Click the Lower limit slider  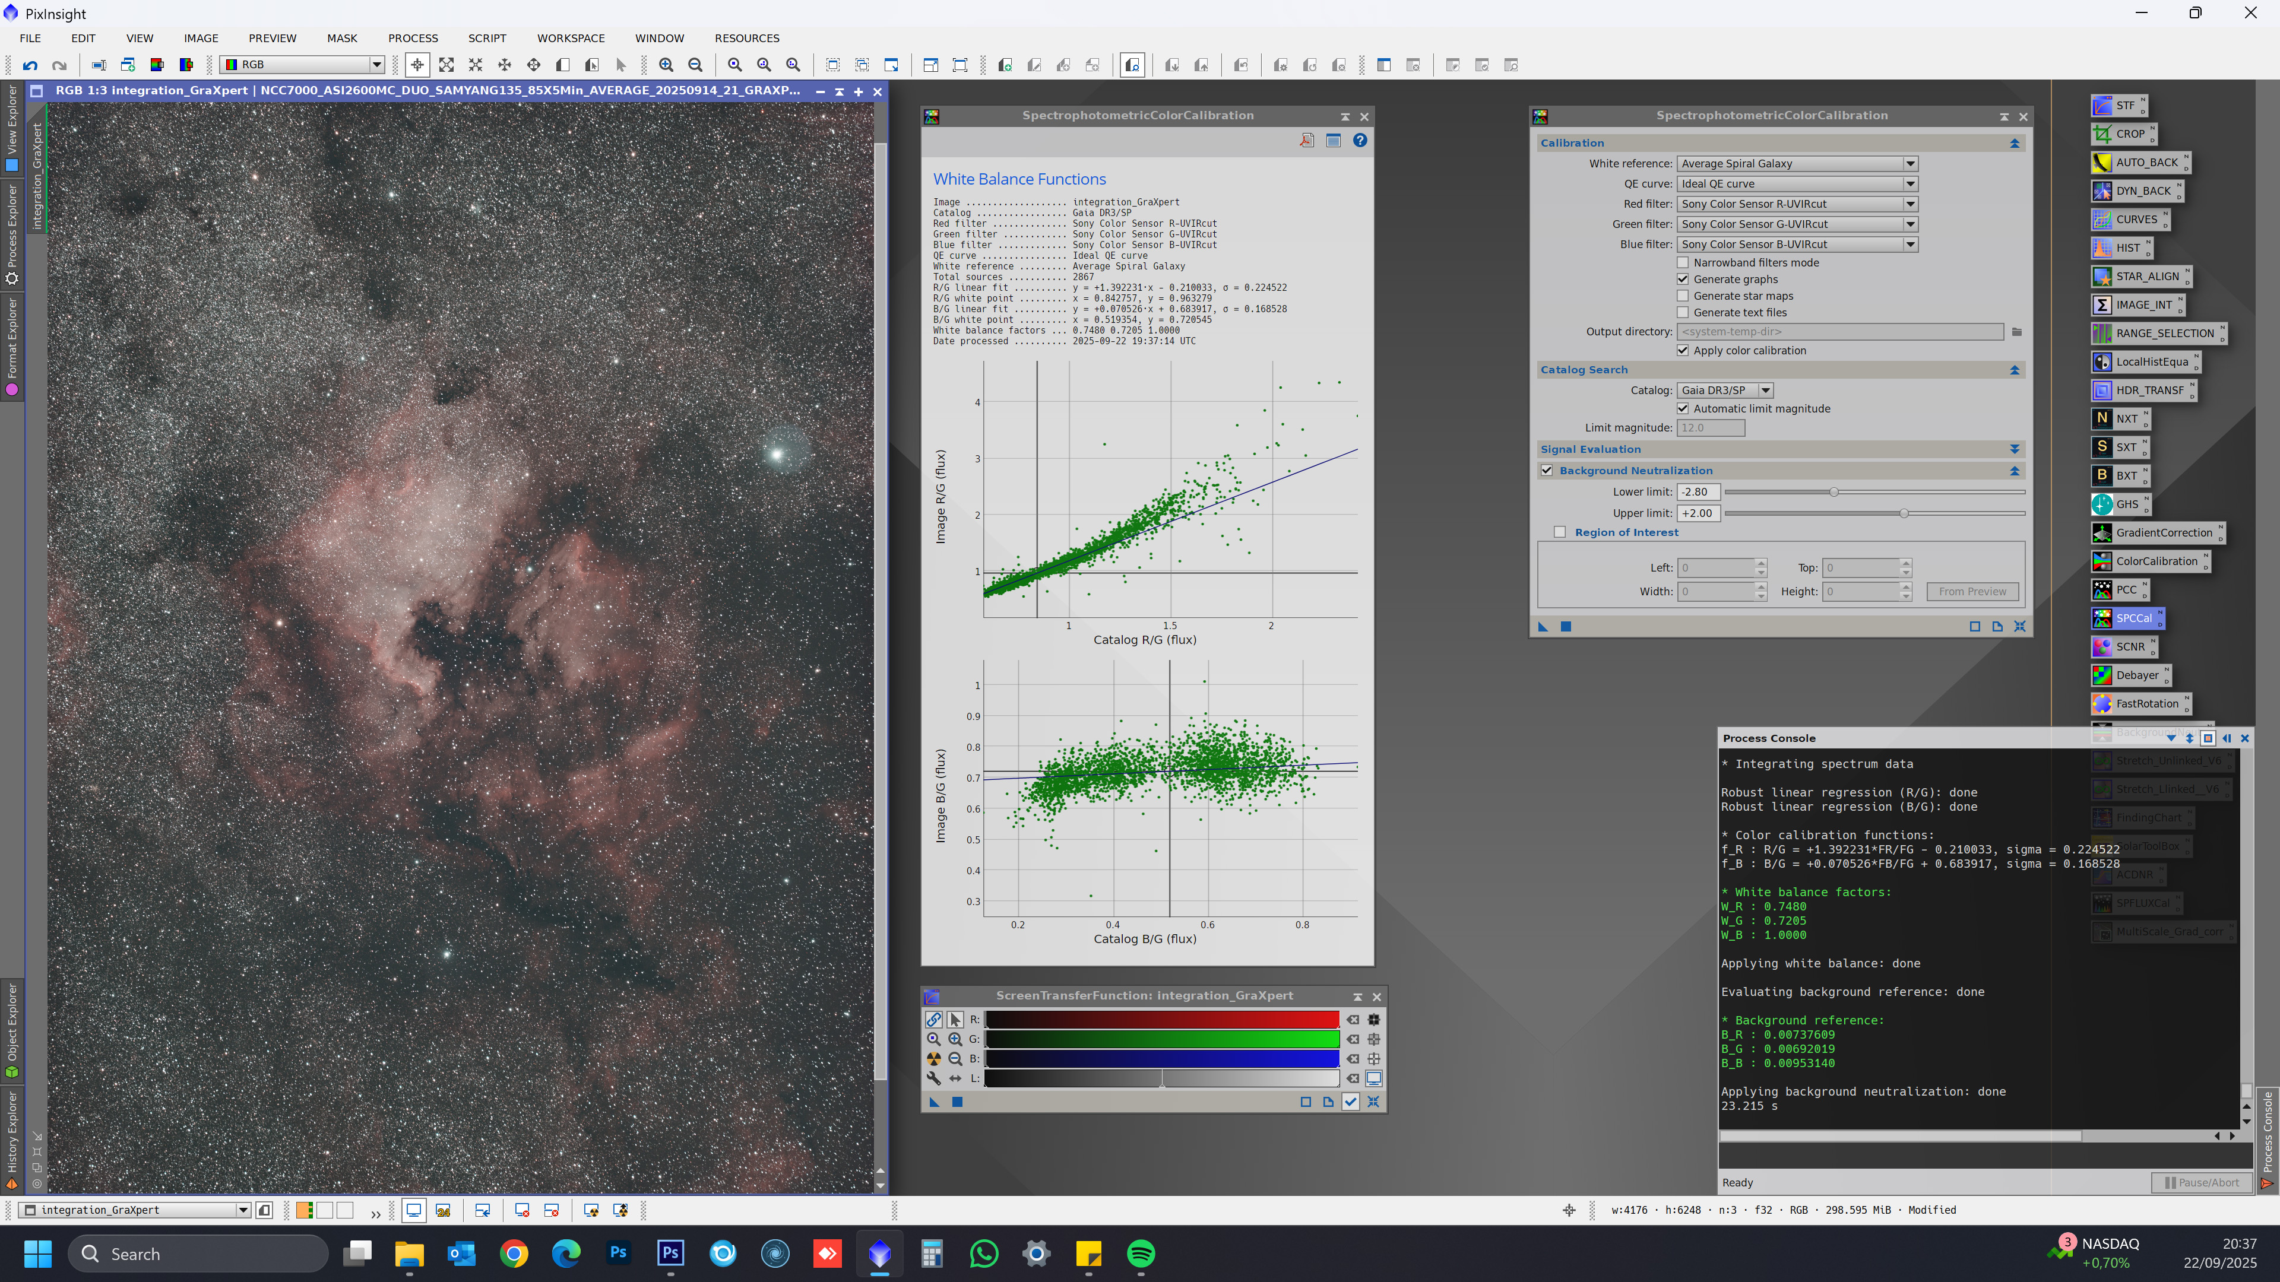1834,492
